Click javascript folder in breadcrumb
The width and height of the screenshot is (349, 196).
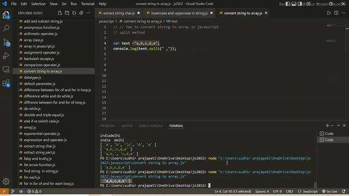point(106,21)
